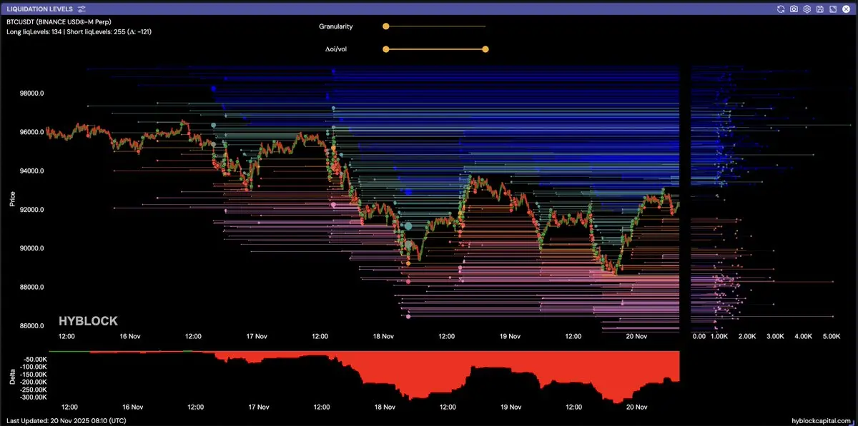Expand panel with the fullscreen icon
Screen dimensions: 858x426
click(x=832, y=9)
